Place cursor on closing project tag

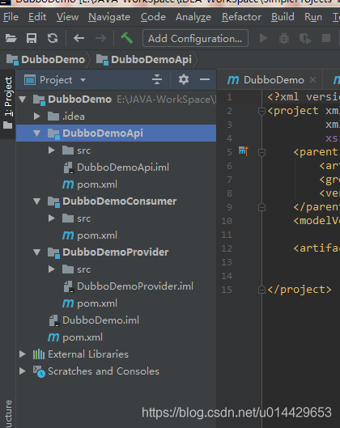click(300, 290)
